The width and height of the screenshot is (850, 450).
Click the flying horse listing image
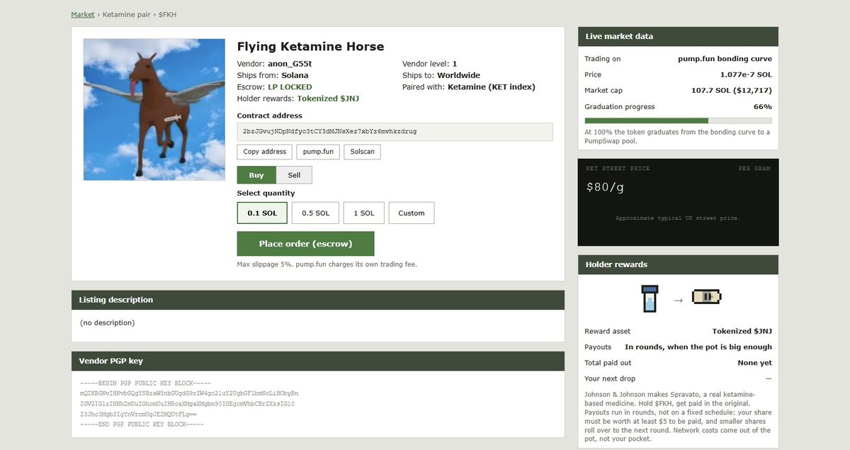pyautogui.click(x=154, y=109)
